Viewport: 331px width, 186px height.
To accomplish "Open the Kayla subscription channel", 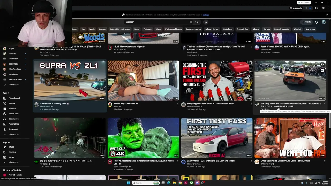I will 11,49.
